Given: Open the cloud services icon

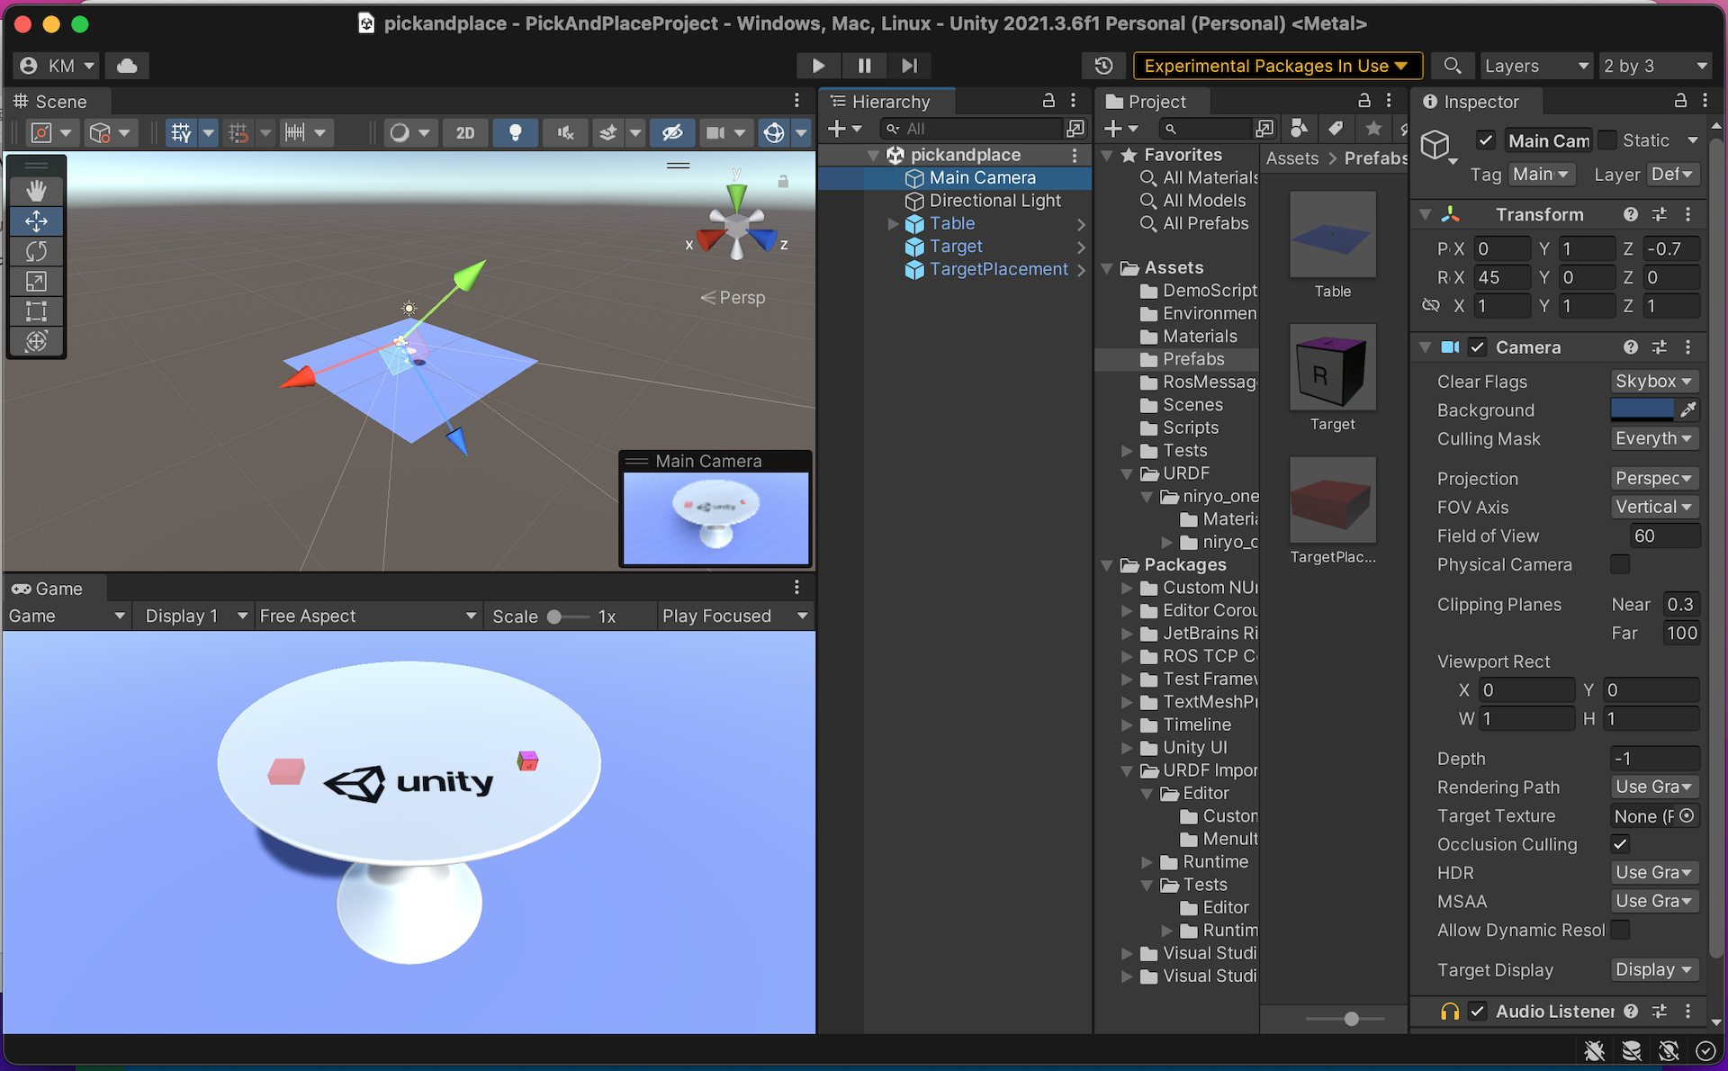Looking at the screenshot, I should coord(128,66).
